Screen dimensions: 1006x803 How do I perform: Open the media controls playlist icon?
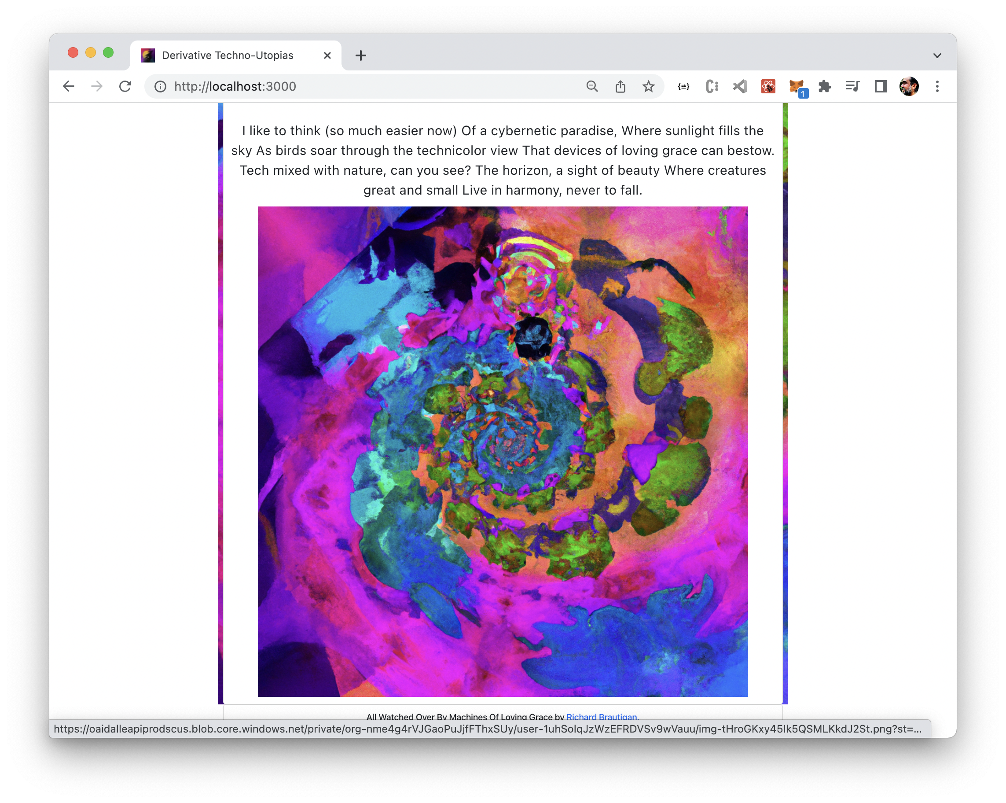pyautogui.click(x=852, y=86)
